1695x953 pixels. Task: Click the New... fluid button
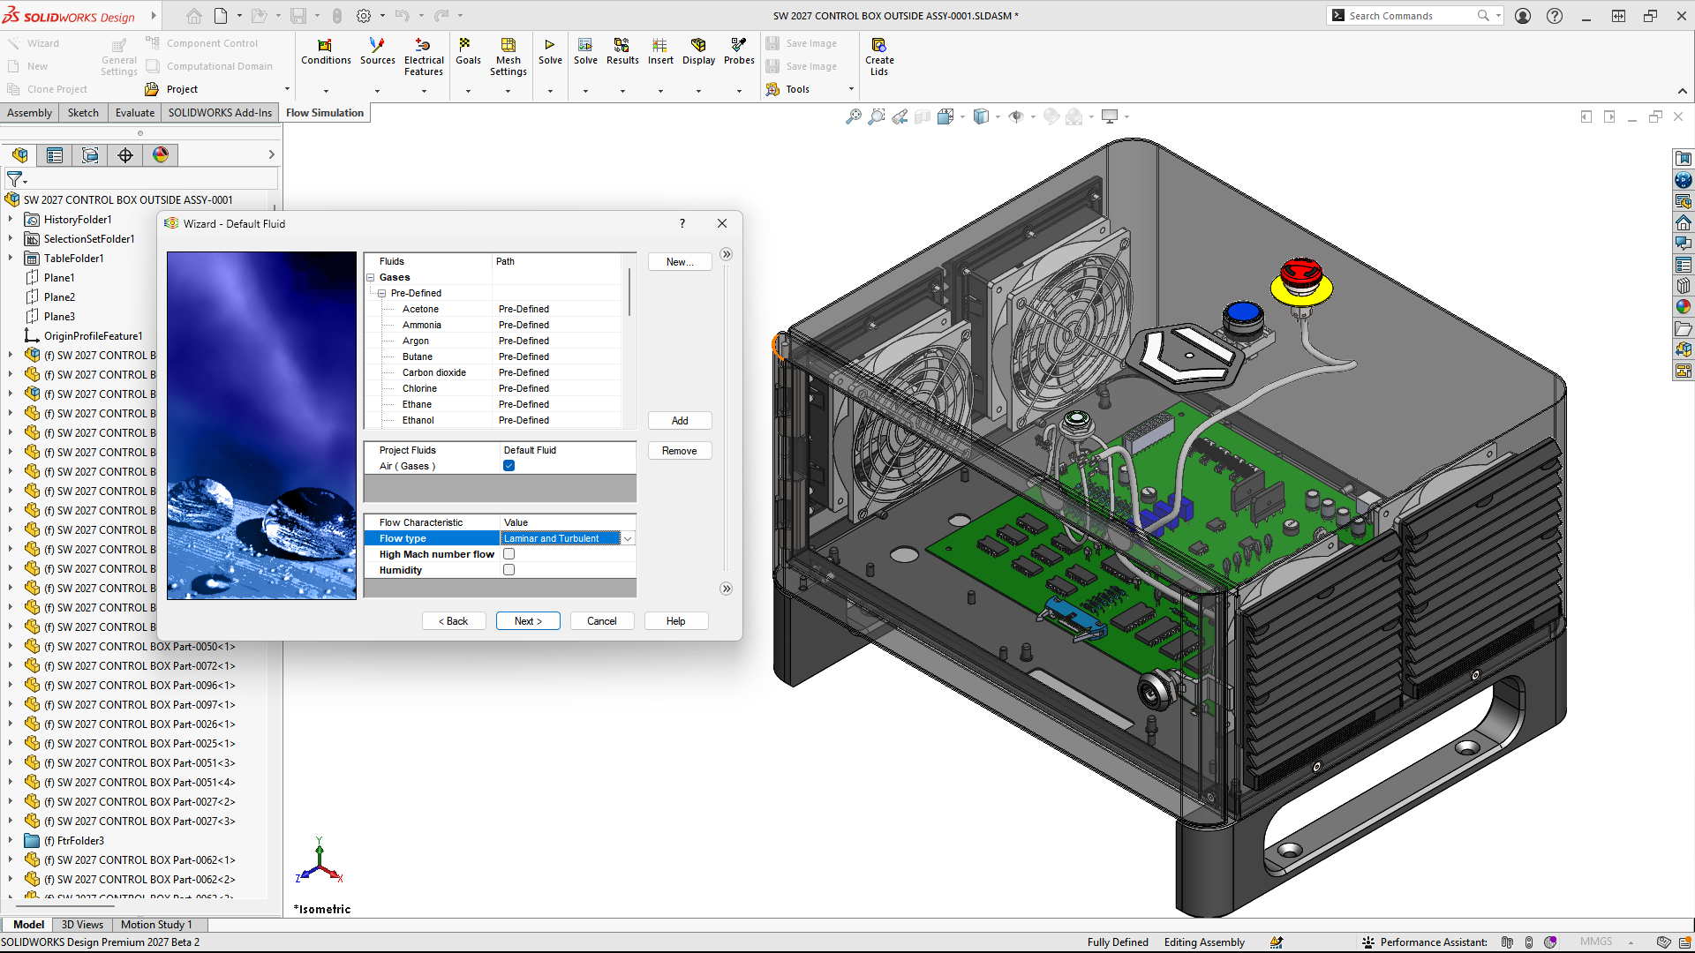[x=680, y=262]
